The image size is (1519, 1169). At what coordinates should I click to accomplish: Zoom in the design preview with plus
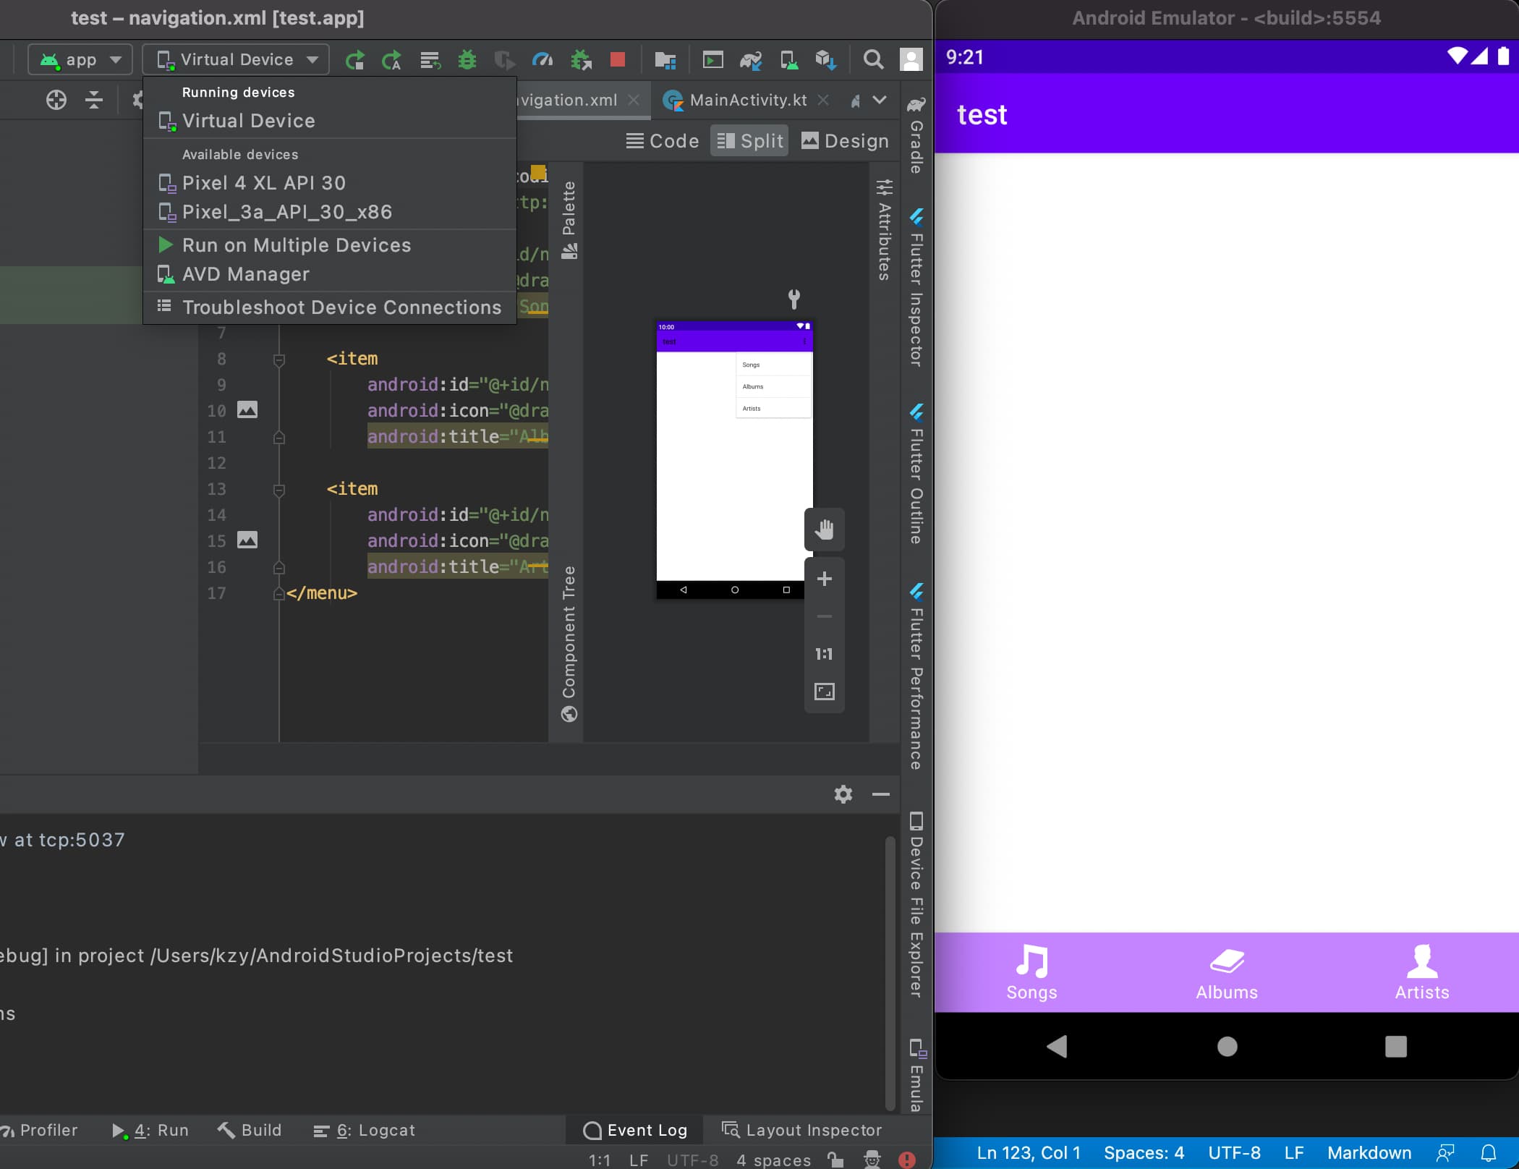coord(824,579)
